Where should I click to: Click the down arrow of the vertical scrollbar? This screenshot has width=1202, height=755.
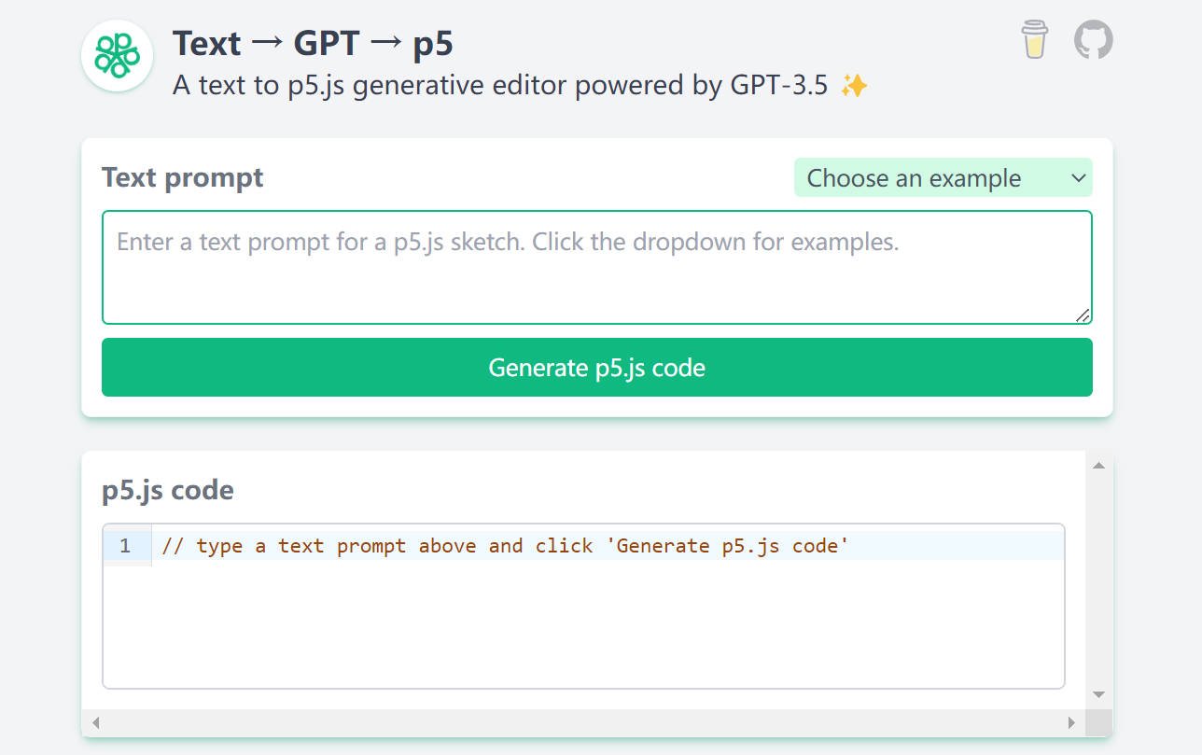pyautogui.click(x=1098, y=695)
